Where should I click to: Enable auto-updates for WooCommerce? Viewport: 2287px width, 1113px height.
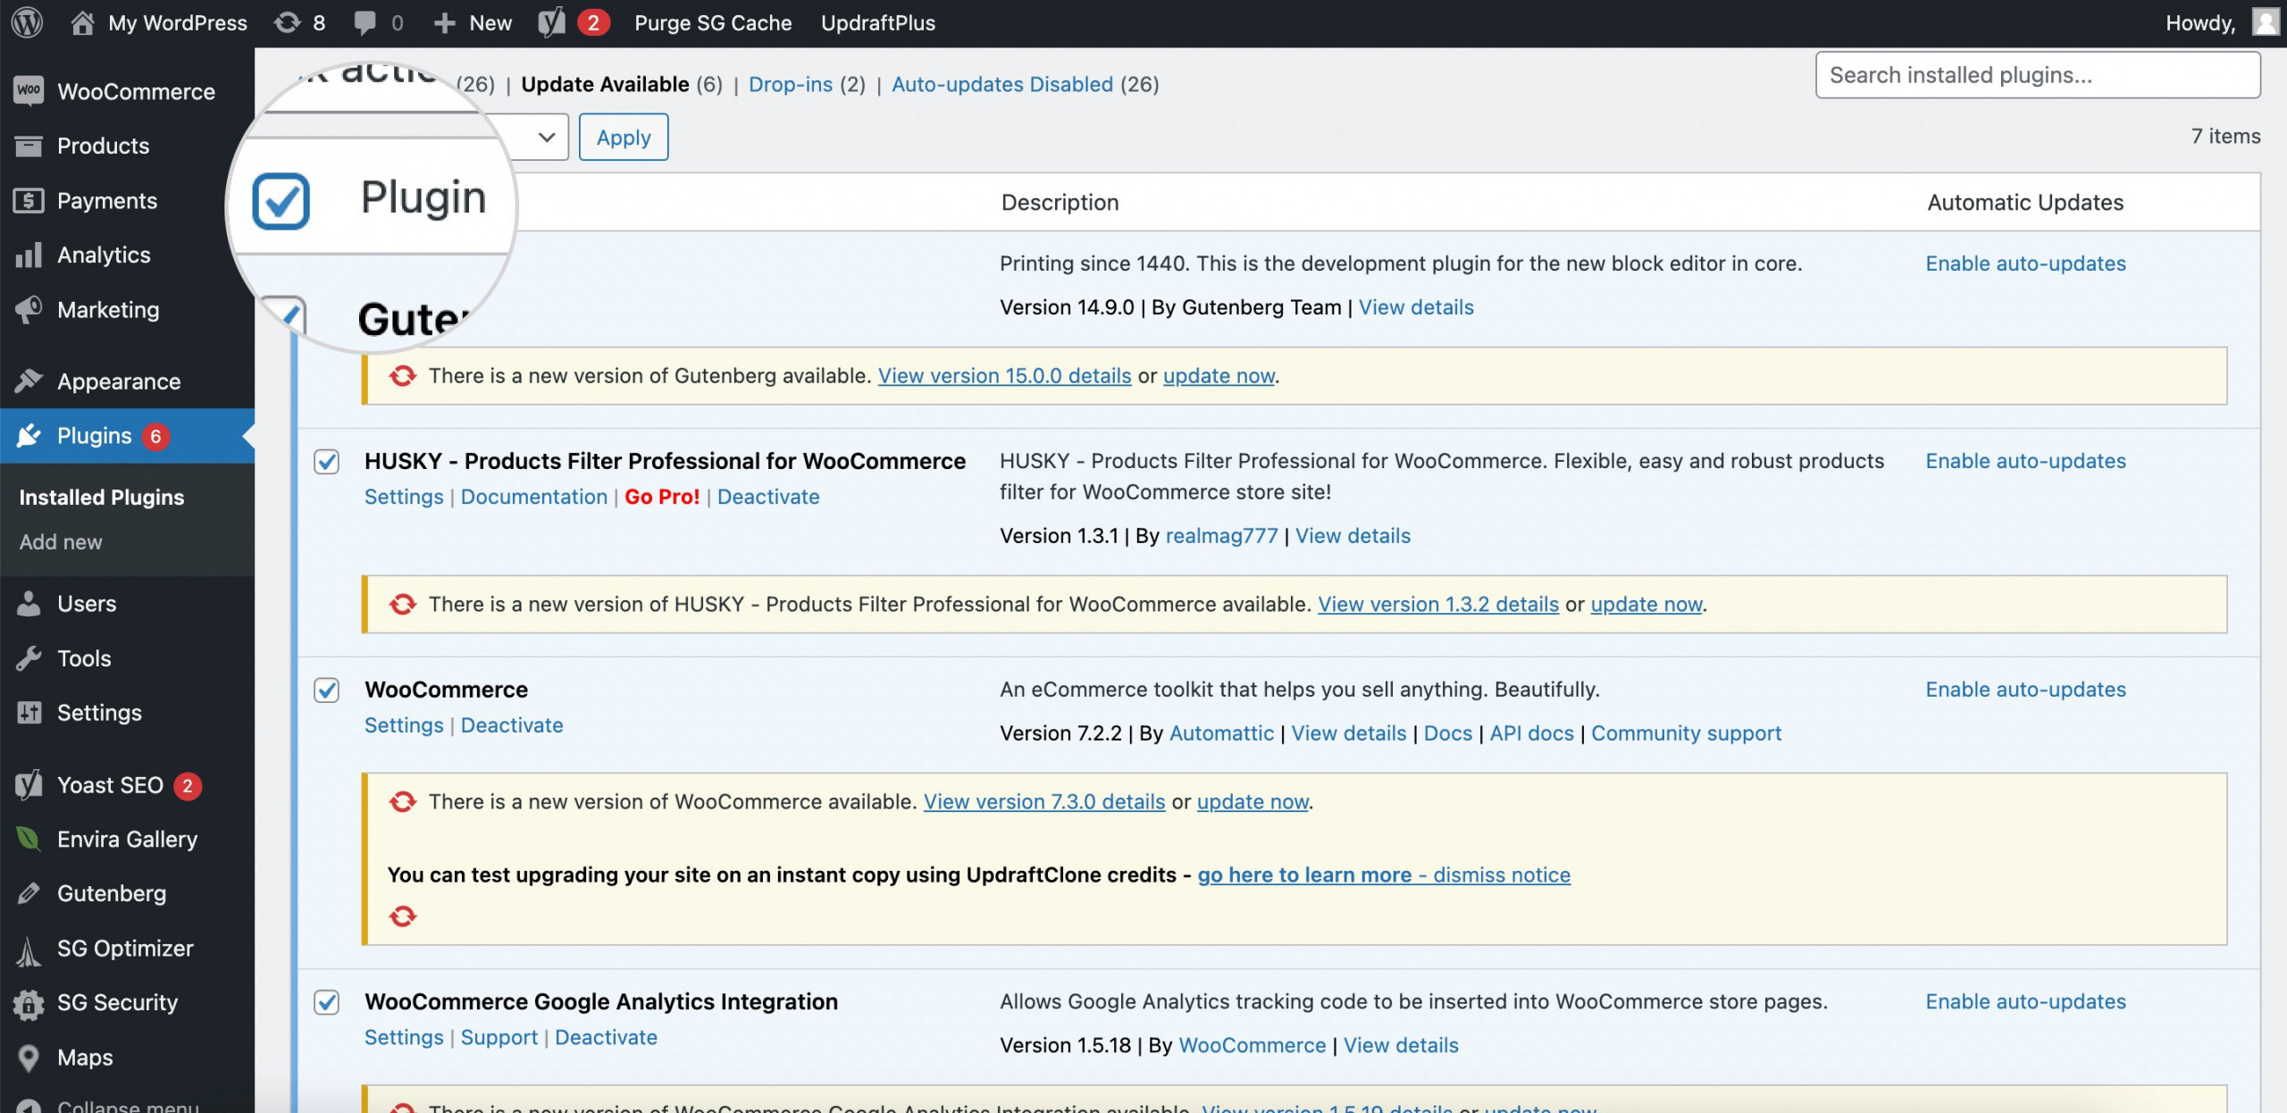point(2025,690)
